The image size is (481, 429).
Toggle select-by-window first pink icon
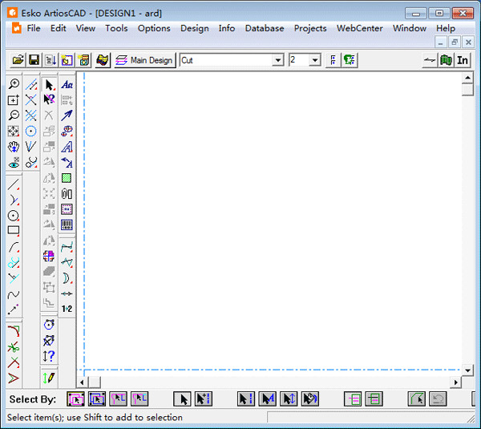tap(75, 399)
